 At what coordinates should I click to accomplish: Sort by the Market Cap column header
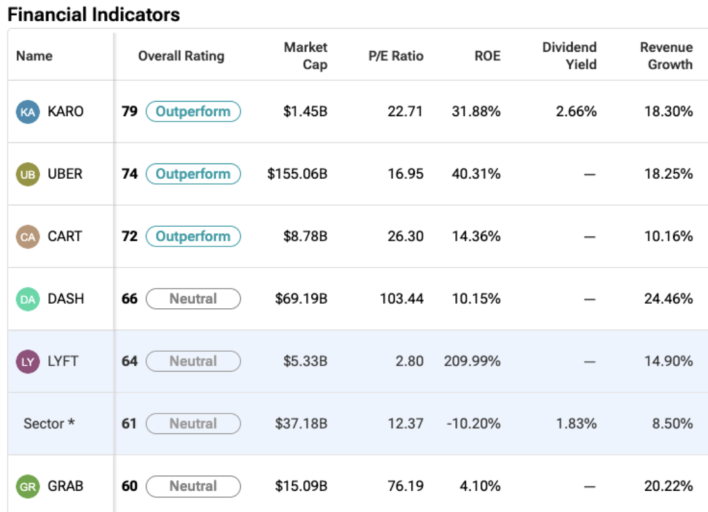[x=306, y=56]
